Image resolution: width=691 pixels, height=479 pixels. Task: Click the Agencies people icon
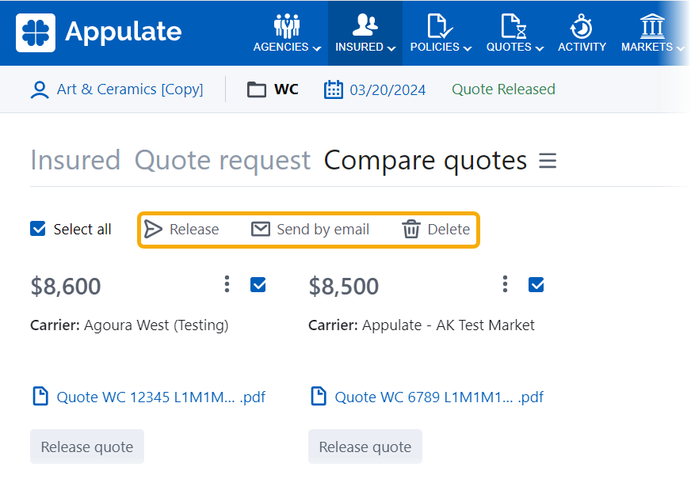tap(287, 26)
